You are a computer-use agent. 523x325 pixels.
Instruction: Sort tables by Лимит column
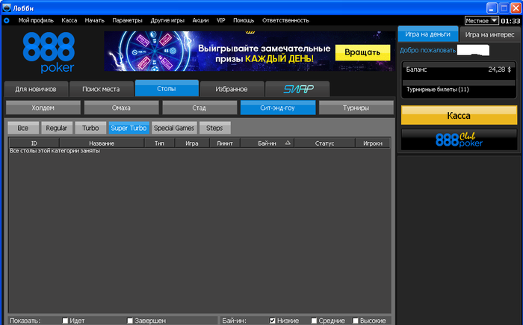(225, 143)
